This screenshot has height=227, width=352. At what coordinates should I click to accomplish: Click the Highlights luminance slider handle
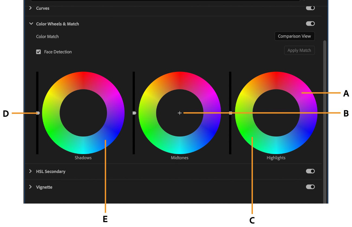pos(230,113)
